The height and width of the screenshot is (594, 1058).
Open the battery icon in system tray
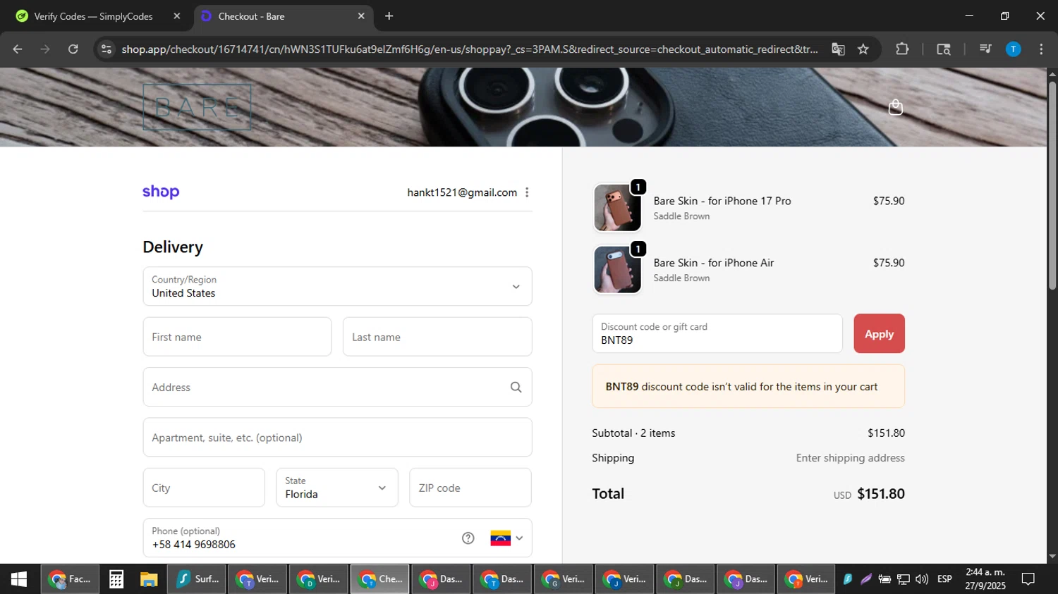884,579
